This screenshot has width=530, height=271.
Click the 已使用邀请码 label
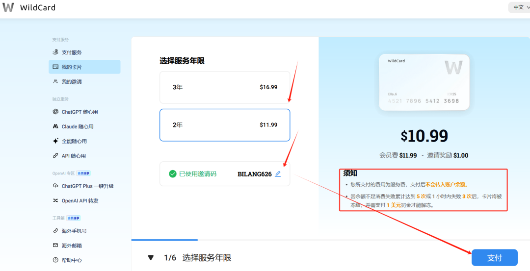pyautogui.click(x=198, y=174)
